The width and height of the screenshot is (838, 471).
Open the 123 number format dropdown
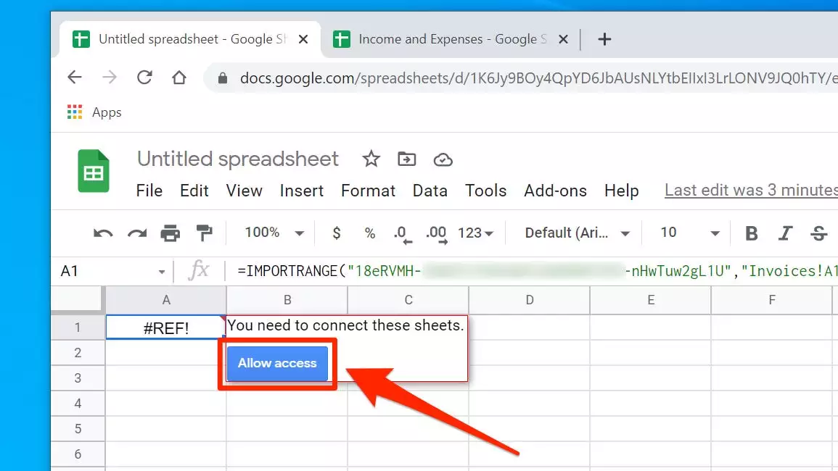475,233
